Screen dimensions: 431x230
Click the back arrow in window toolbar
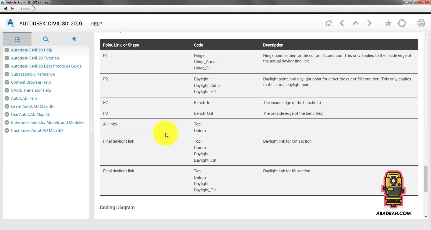[x=5, y=9]
